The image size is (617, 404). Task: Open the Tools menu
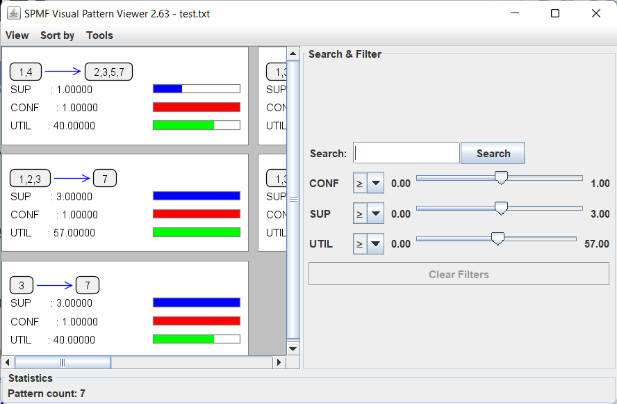[99, 35]
